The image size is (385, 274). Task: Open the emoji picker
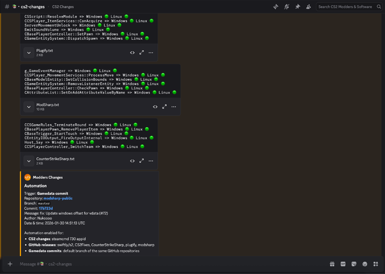365,264
